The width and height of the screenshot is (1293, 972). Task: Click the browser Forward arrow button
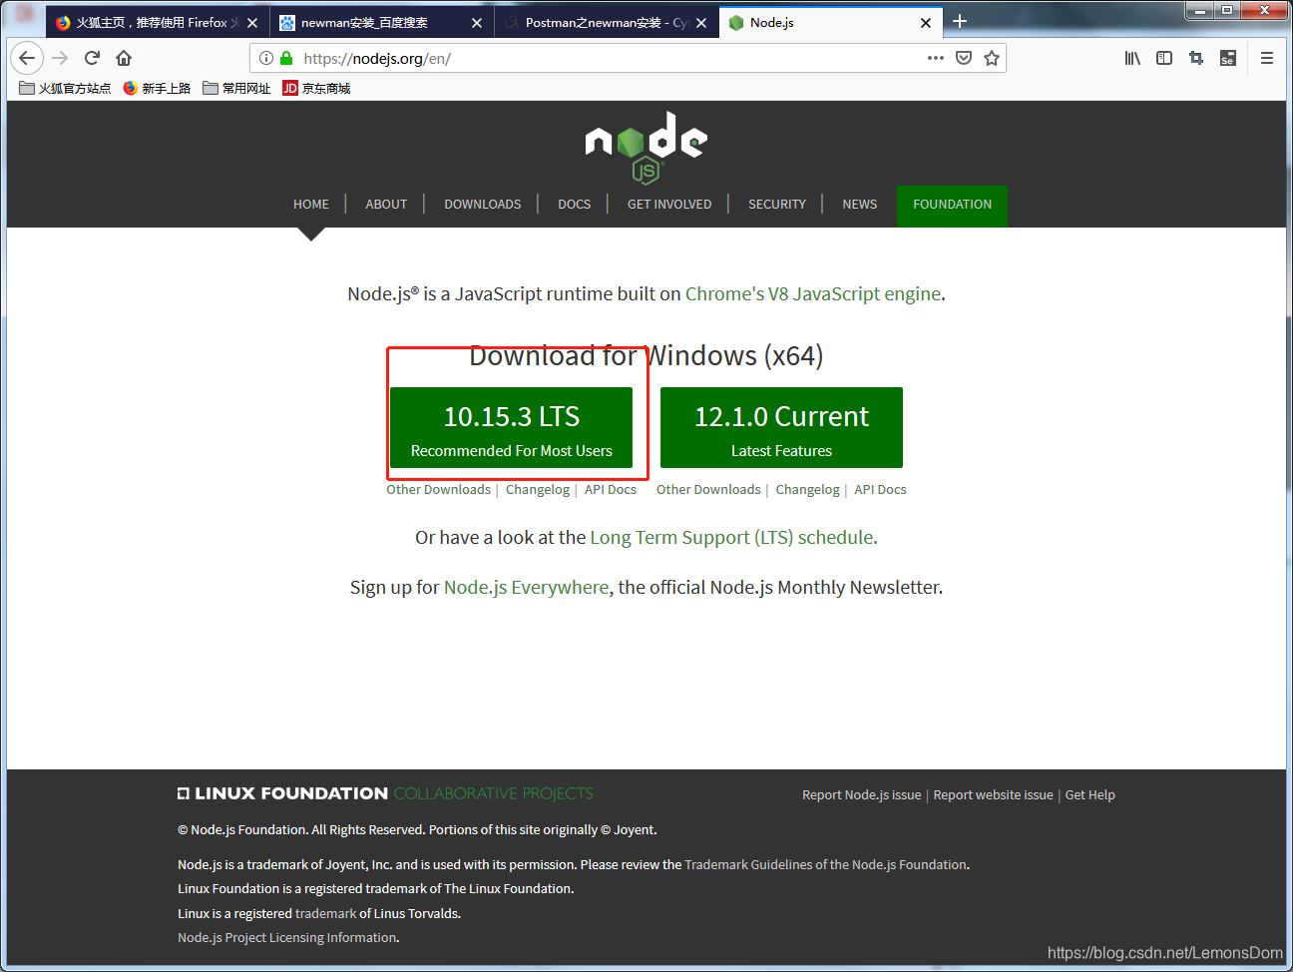tap(60, 58)
